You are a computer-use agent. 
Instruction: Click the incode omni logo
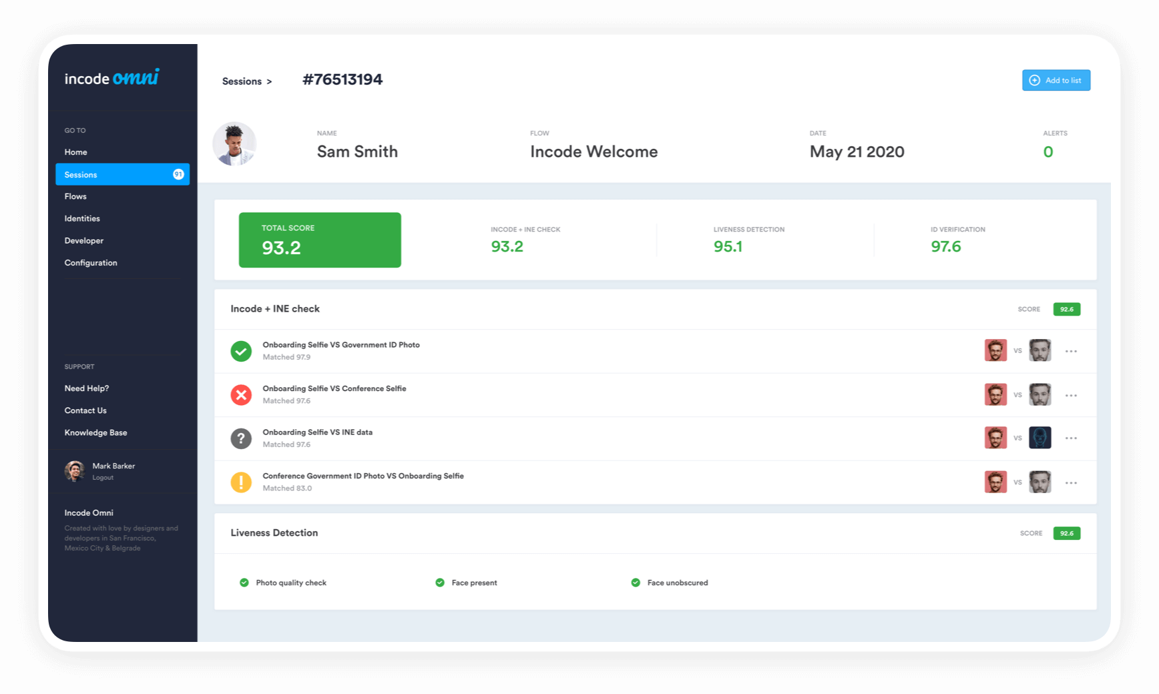coord(111,77)
